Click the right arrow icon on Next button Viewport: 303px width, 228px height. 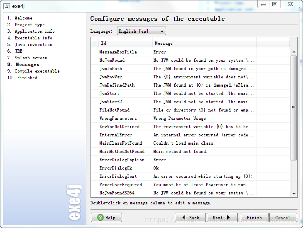click(228, 218)
